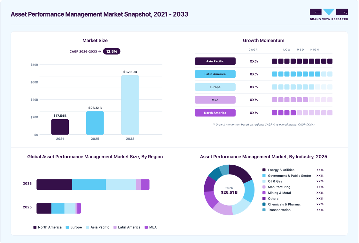Click the Government & Public Sector swatch
This screenshot has height=243, width=359.
click(x=264, y=176)
